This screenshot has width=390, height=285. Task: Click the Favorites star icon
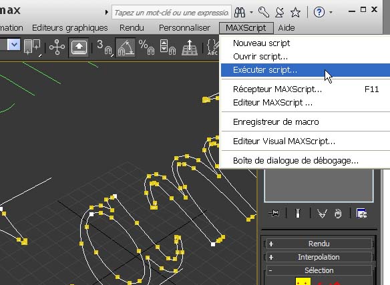click(x=295, y=12)
